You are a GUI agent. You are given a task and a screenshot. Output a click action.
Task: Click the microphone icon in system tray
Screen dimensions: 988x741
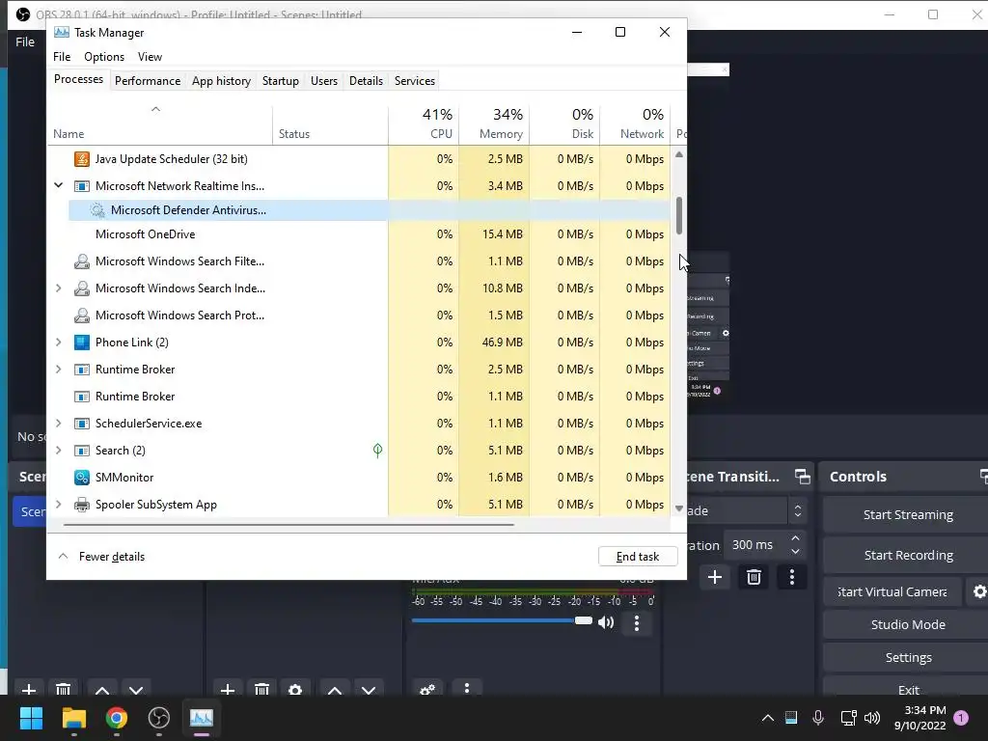point(818,718)
